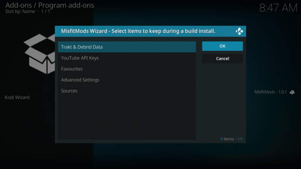Select Sources list entry

[x=127, y=91]
